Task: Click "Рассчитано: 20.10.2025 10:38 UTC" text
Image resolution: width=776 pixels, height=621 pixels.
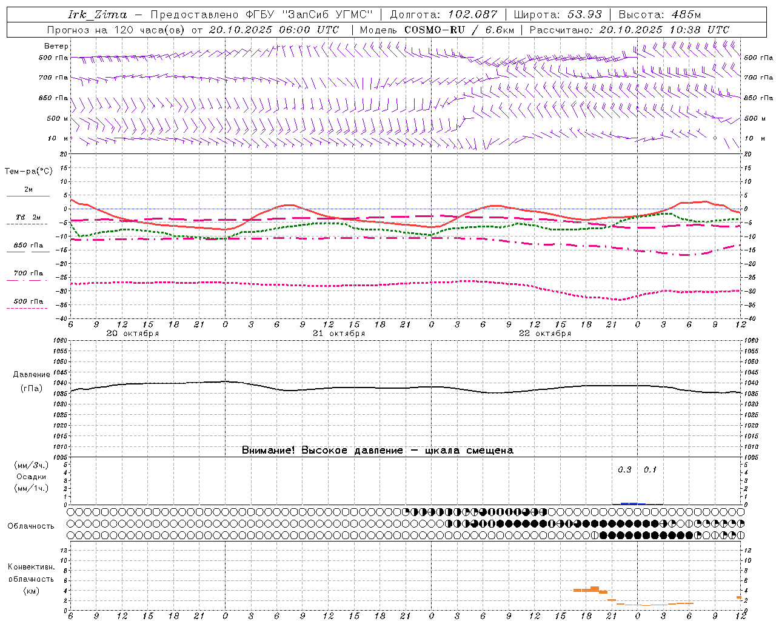Action: point(629,30)
